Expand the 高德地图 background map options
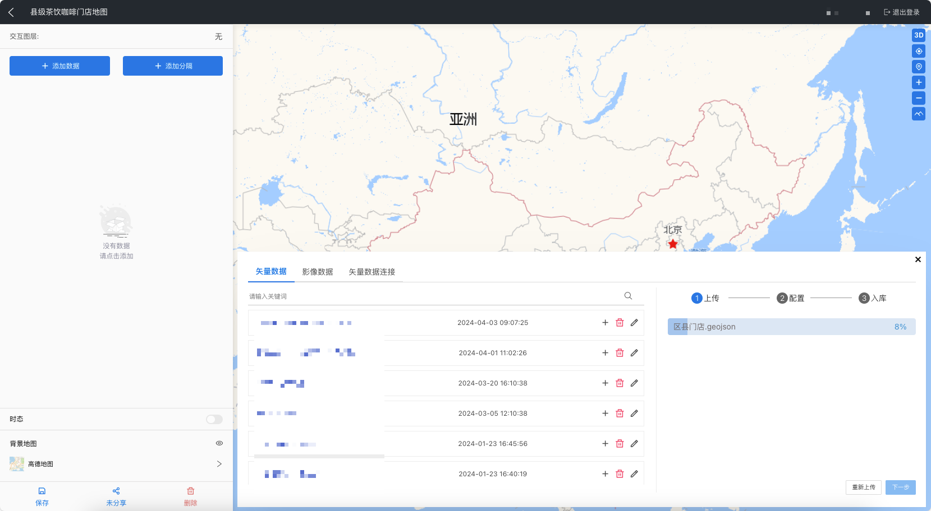This screenshot has width=931, height=511. [219, 464]
